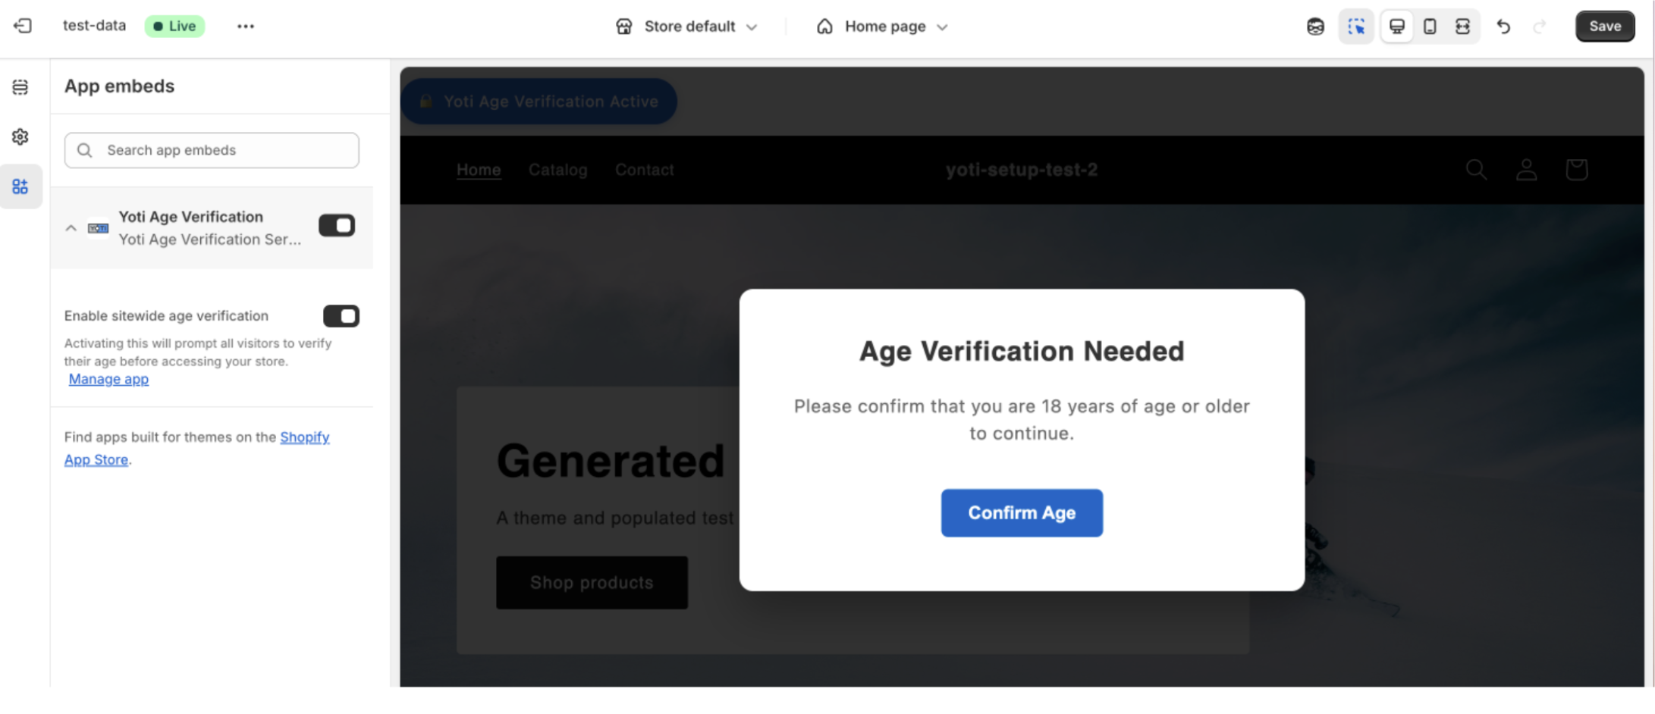This screenshot has width=1655, height=714.
Task: Open the Store default dropdown
Action: tap(686, 27)
